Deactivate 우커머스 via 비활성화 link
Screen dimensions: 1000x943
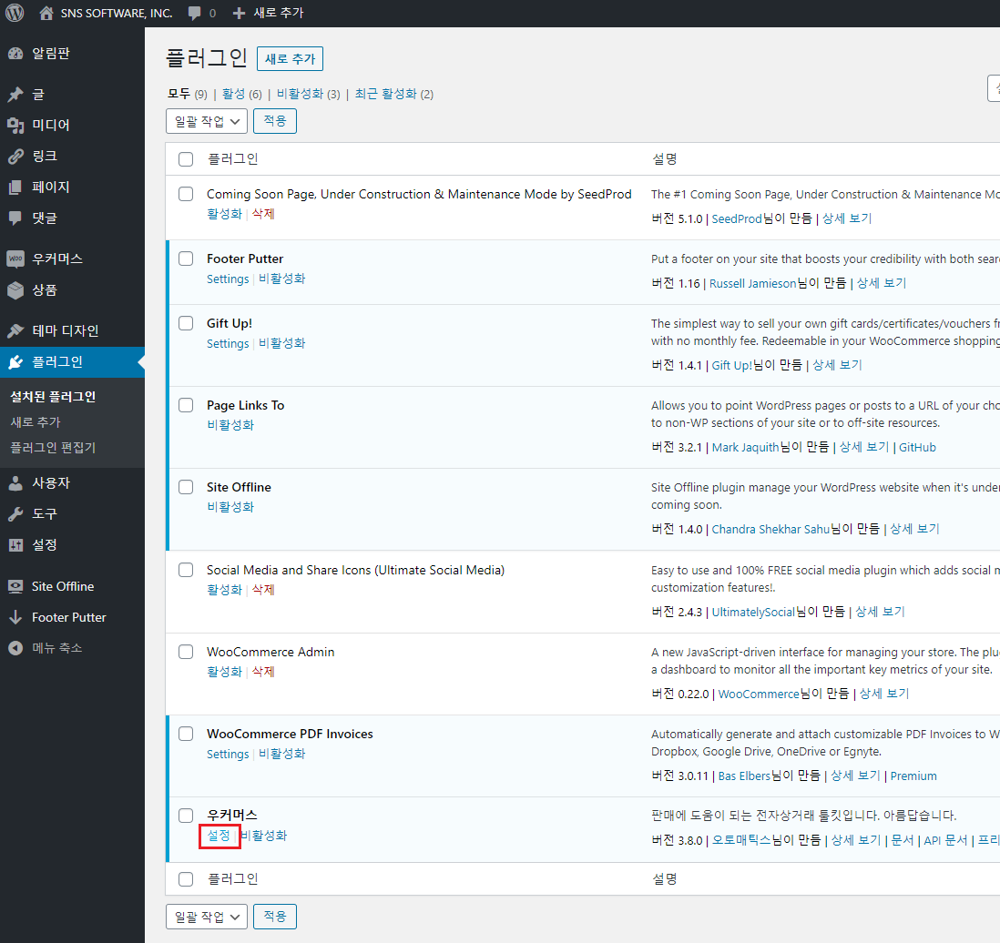coord(264,836)
